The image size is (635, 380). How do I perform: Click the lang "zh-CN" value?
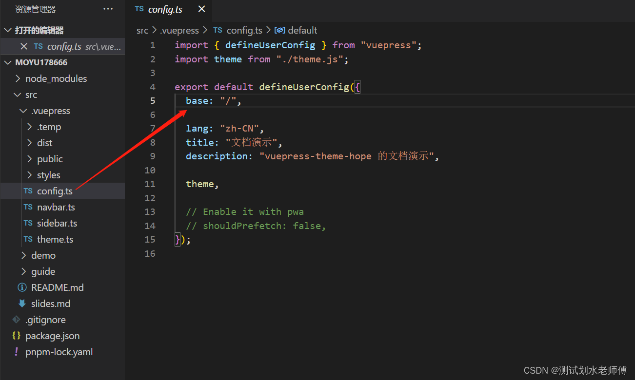click(239, 129)
